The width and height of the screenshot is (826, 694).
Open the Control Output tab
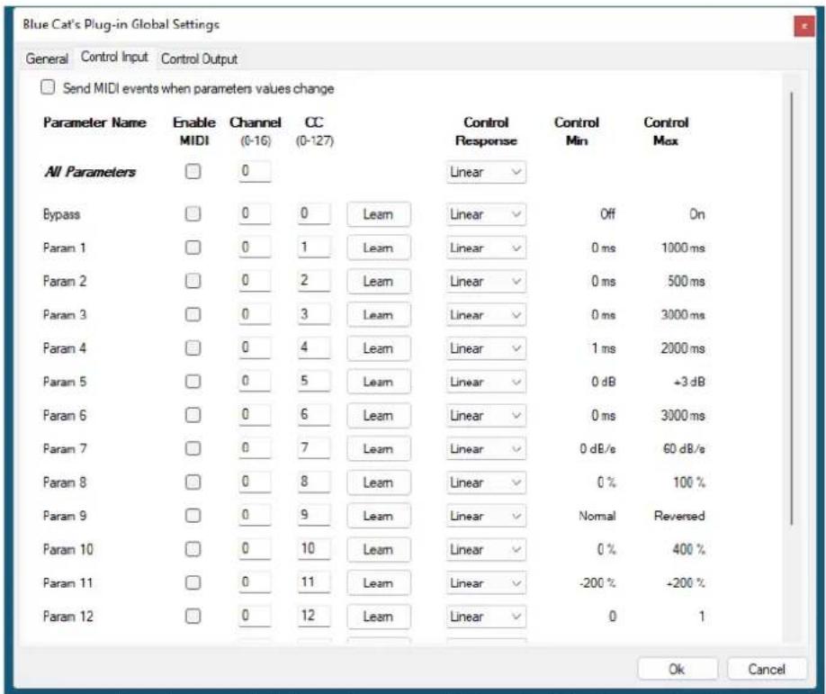click(x=199, y=59)
